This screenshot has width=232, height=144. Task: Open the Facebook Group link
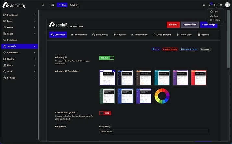tap(189, 49)
